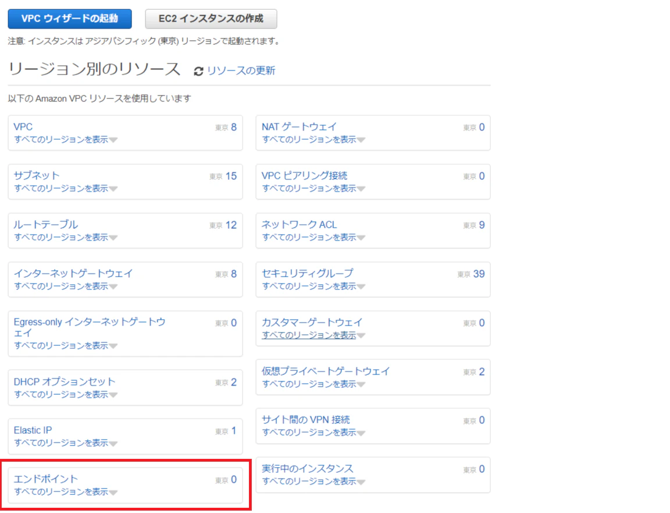Click the ネットワーク ACL count 9
Image resolution: width=670 pixels, height=513 pixels.
pyautogui.click(x=482, y=225)
